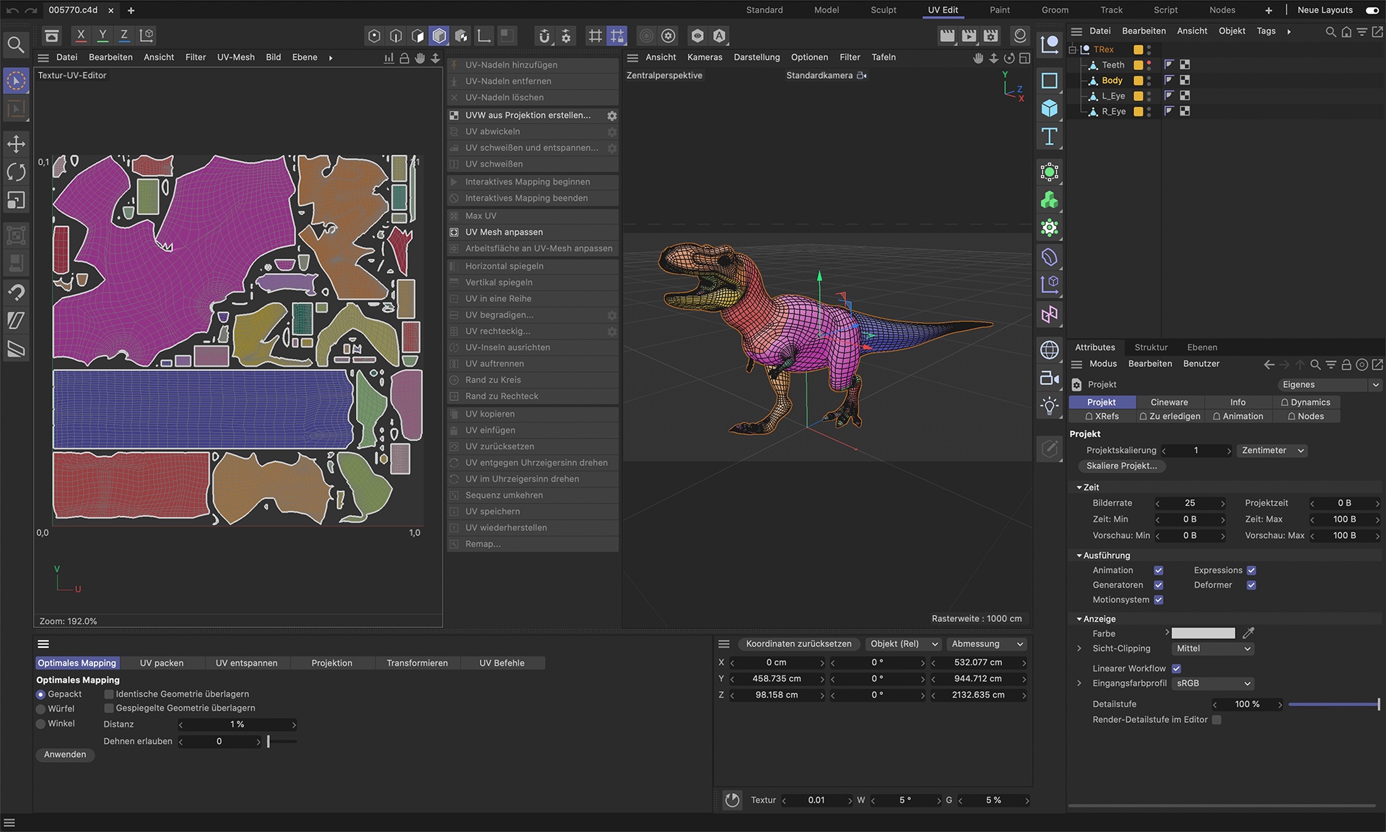1386x832 pixels.
Task: Click the Skaliere Projekt button
Action: click(1121, 467)
